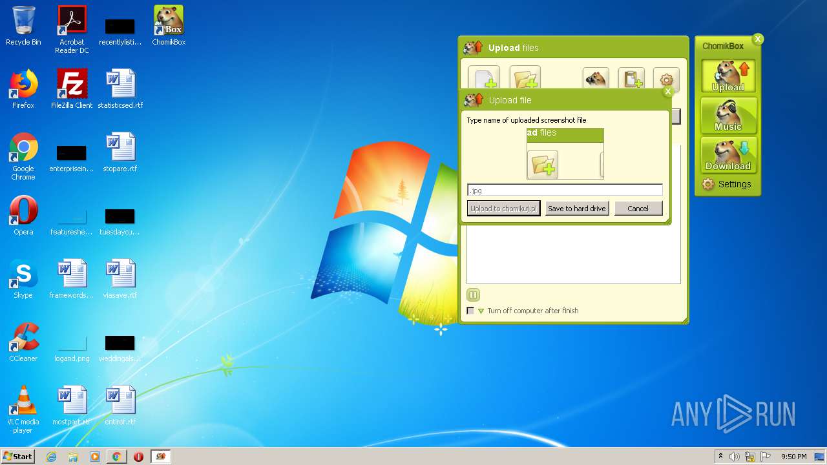Open Windows Explorer from taskbar
Image resolution: width=827 pixels, height=465 pixels.
(x=73, y=457)
